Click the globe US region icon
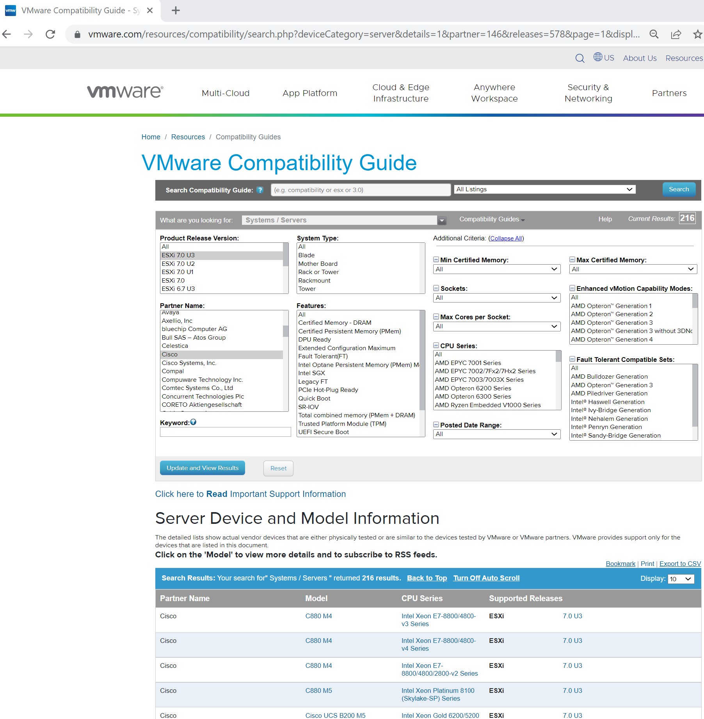 (598, 57)
